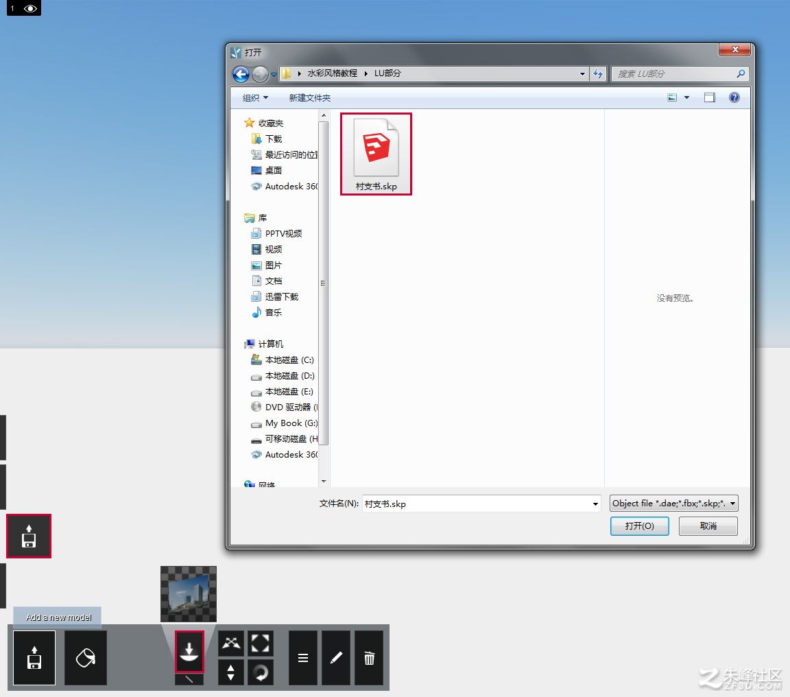The image size is (790, 697).
Task: Expand the recent locations dropdown
Action: [x=274, y=74]
